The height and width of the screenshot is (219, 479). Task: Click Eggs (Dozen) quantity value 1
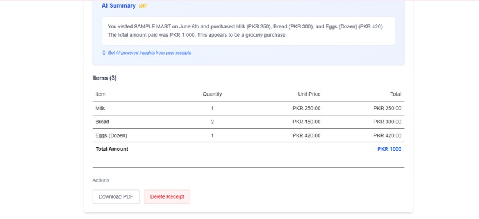pos(212,135)
